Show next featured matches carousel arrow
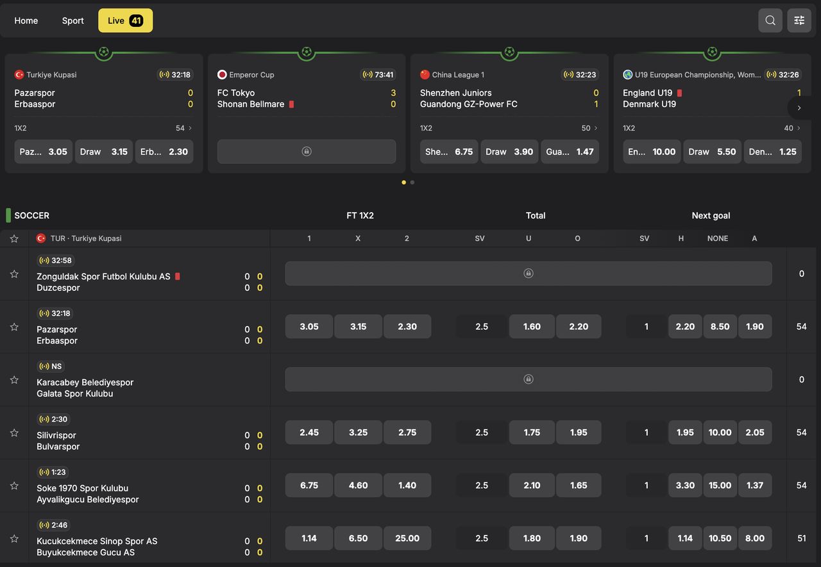The image size is (821, 567). click(x=799, y=108)
